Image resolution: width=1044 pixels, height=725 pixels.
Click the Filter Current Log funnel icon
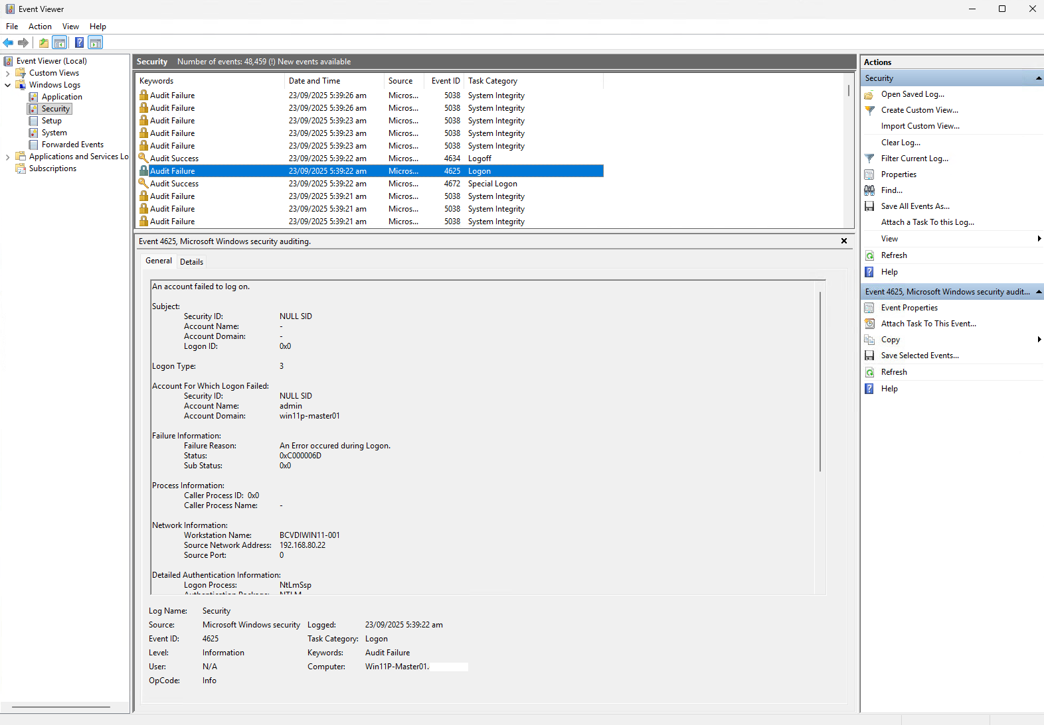[x=869, y=159]
